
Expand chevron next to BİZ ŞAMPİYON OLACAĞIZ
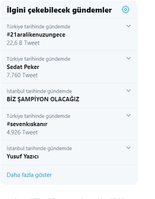pyautogui.click(x=128, y=91)
